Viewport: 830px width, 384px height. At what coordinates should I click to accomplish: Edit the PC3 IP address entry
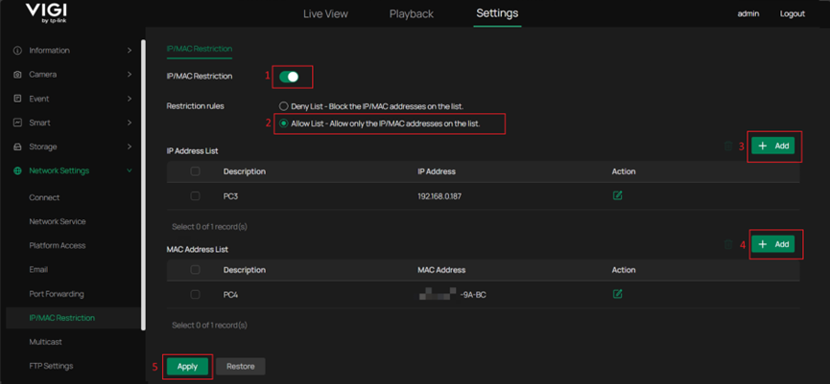coord(617,195)
